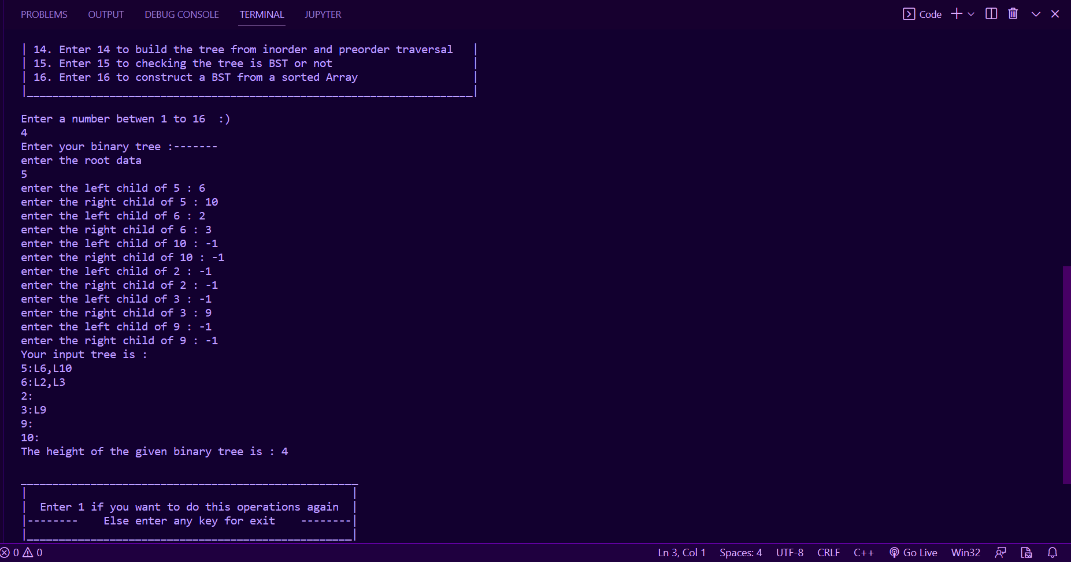This screenshot has width=1071, height=562.
Task: Click Spaces: 4 to change indentation
Action: [x=740, y=552]
